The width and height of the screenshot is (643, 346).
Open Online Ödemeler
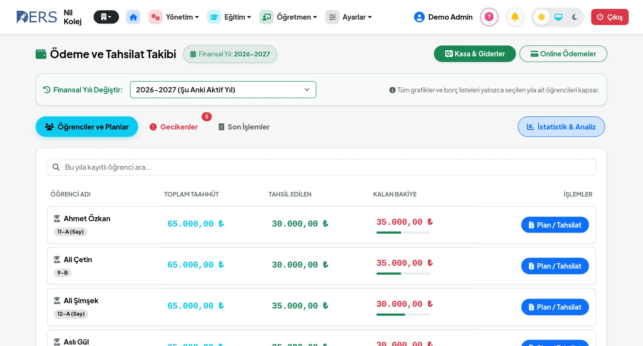(563, 54)
